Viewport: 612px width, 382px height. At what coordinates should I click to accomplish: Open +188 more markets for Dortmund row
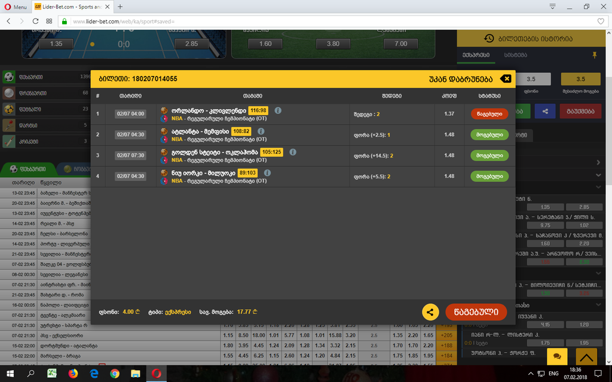click(x=446, y=346)
